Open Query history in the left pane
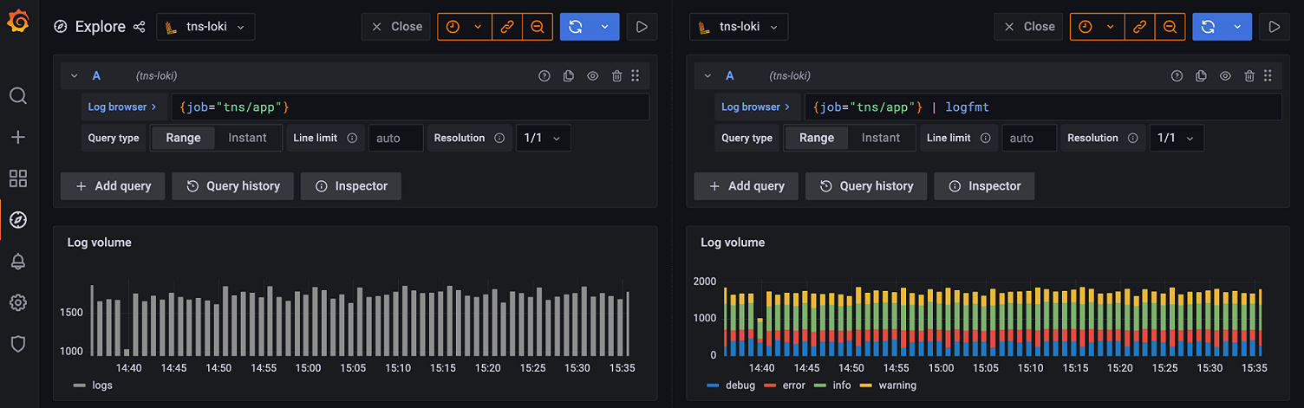Screen dimensions: 1304x408 (x=232, y=186)
